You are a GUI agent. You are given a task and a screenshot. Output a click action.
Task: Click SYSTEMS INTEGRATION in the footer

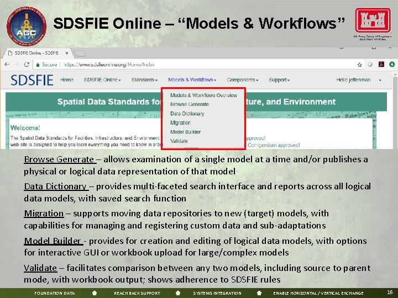pos(217,293)
